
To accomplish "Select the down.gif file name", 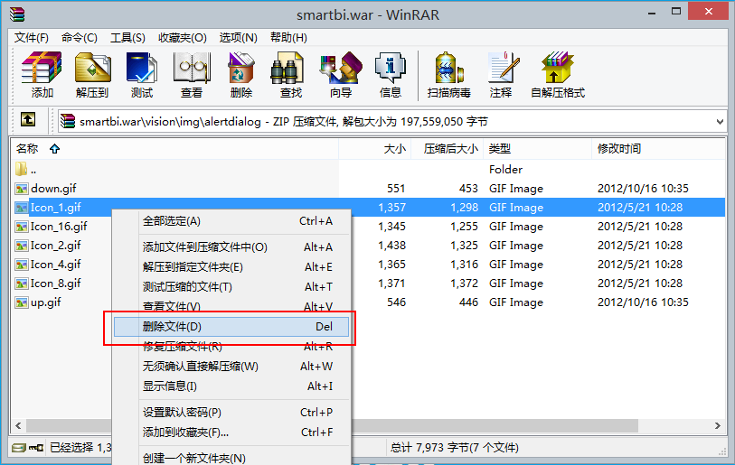I will (53, 189).
